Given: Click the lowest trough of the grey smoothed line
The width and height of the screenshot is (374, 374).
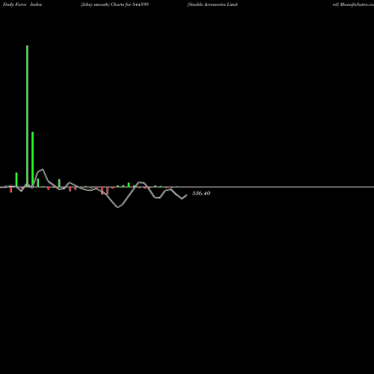Looking at the screenshot, I should [118, 207].
